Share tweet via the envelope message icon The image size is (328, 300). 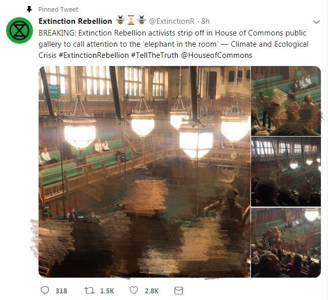(178, 290)
